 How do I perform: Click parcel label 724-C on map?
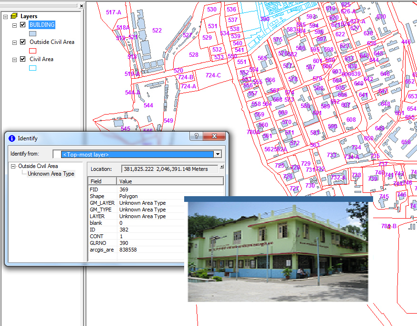(213, 75)
